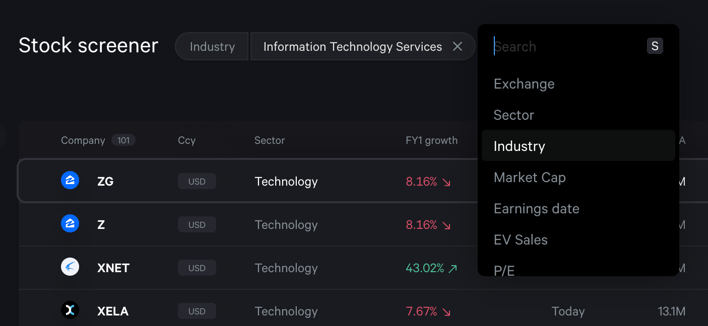
Task: Open the Information Technology Services value selector
Action: (x=352, y=47)
